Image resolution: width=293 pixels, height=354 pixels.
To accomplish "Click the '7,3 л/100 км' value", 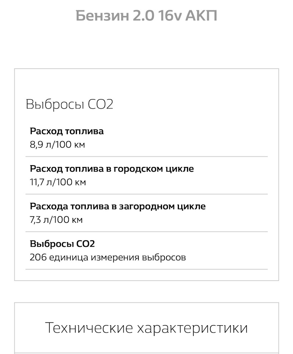I will [56, 219].
